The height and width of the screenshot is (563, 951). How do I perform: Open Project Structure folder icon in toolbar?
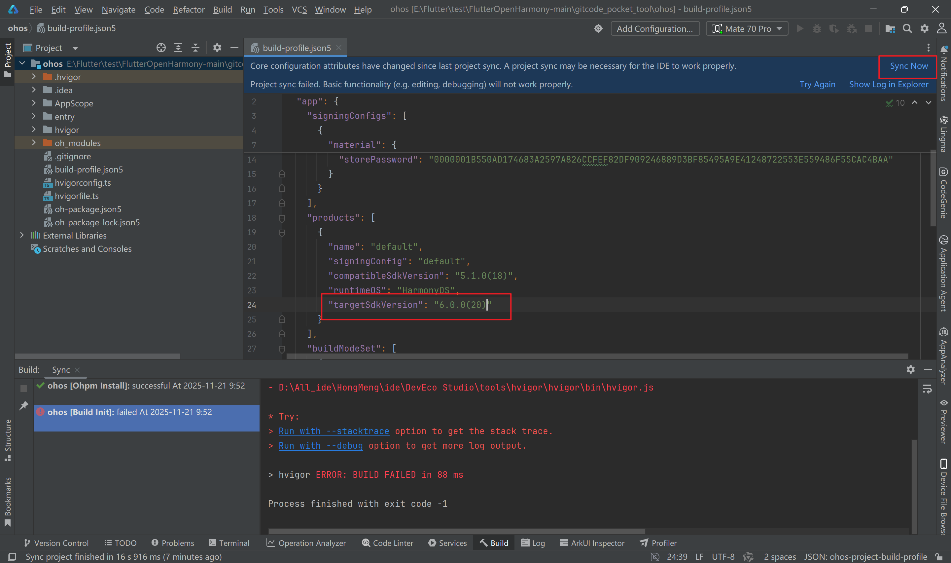point(890,28)
